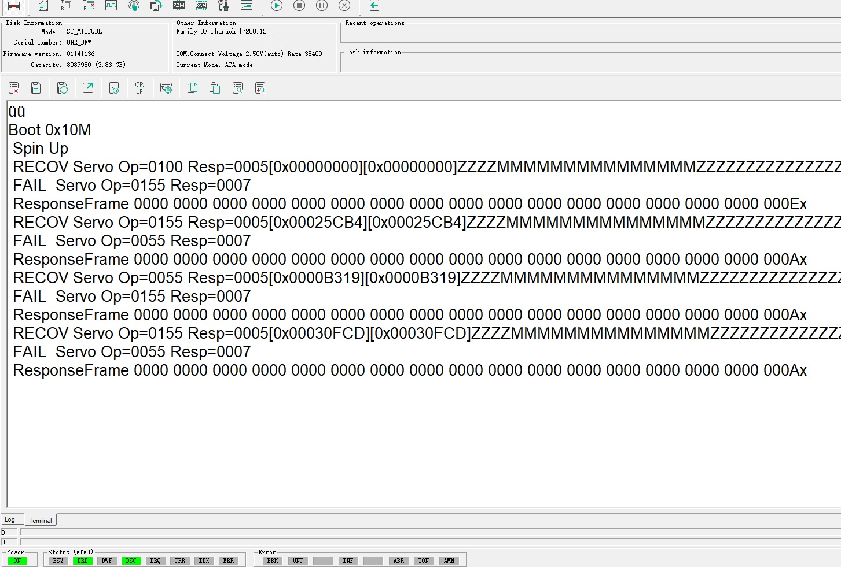Screen dimensions: 841x567
Task: Pause the task with the pause button
Action: click(x=322, y=5)
